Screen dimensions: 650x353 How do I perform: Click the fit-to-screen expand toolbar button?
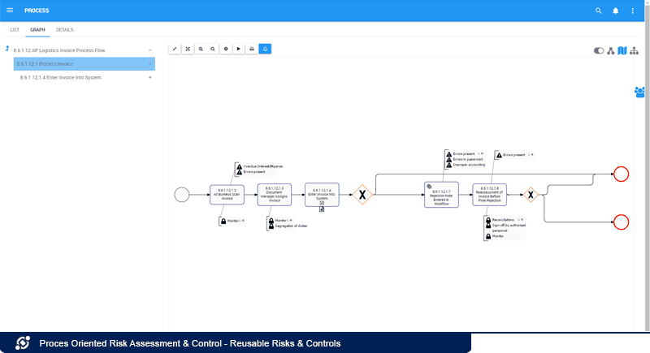click(x=188, y=49)
